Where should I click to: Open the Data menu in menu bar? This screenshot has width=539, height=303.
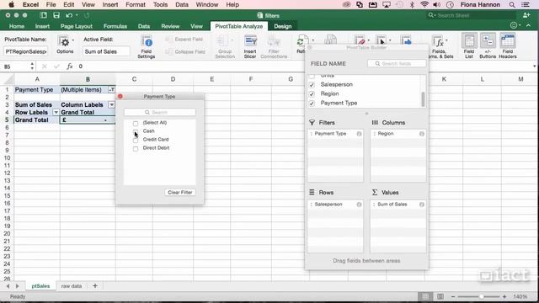182,5
